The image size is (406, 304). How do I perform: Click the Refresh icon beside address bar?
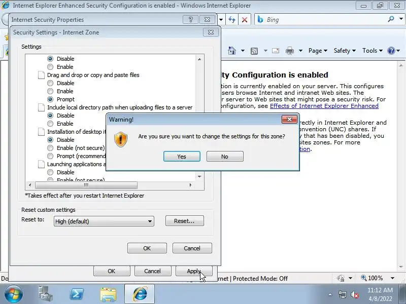232,20
